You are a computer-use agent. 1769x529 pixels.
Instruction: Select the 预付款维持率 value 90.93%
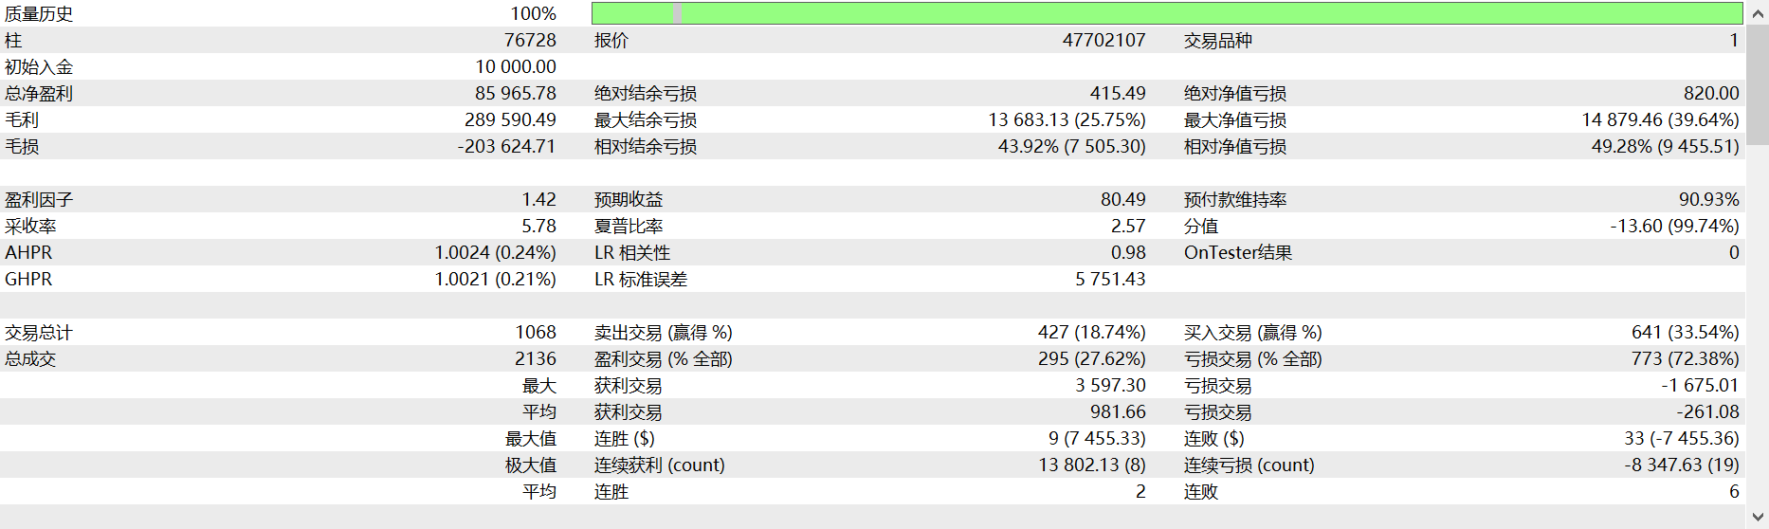coord(1708,200)
